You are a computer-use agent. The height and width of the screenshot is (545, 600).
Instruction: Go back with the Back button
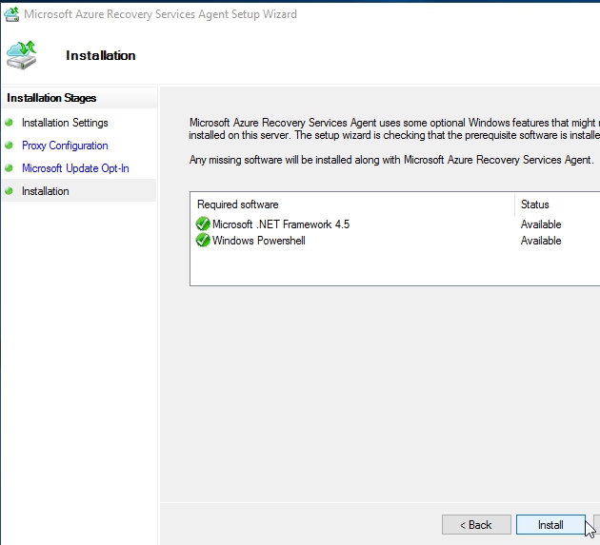tap(476, 525)
